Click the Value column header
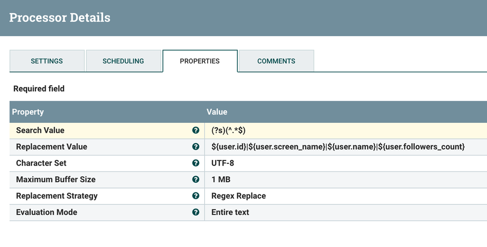The width and height of the screenshot is (487, 247). click(217, 112)
